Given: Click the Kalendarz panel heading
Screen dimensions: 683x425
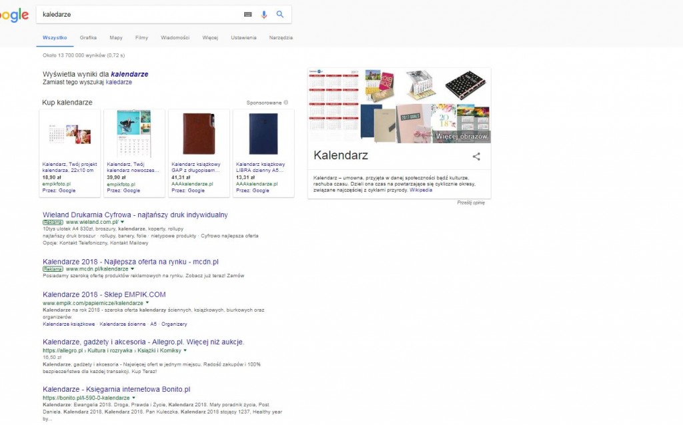Looking at the screenshot, I should coord(341,155).
